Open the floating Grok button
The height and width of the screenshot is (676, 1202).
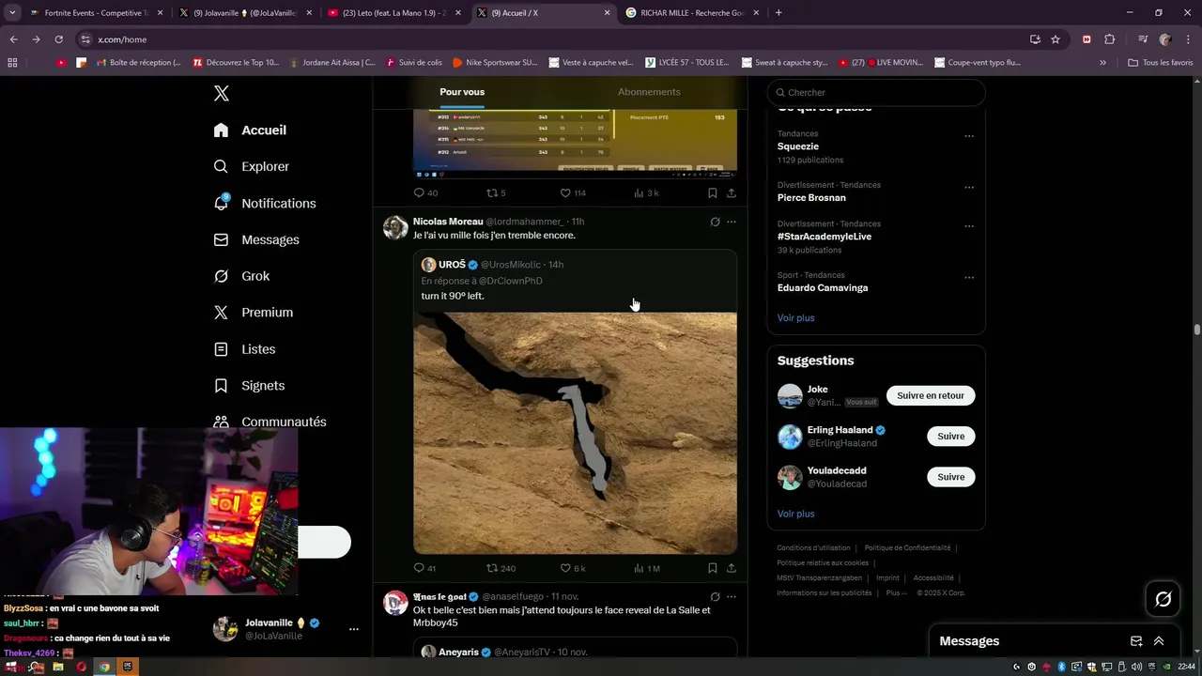(1163, 599)
